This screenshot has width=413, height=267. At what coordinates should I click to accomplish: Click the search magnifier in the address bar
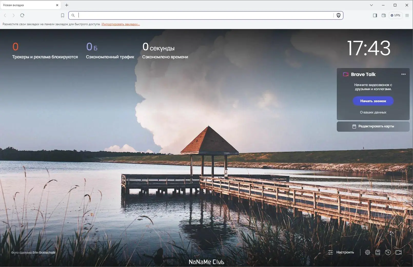[73, 15]
